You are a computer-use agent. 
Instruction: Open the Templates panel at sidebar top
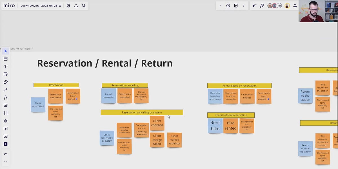[6, 59]
